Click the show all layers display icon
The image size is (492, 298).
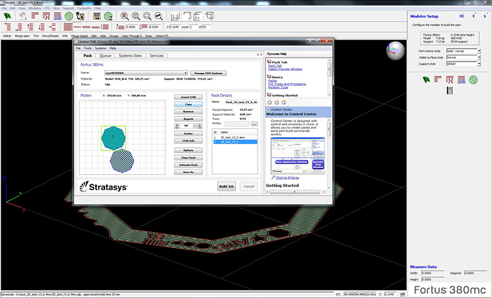pyautogui.click(x=68, y=27)
